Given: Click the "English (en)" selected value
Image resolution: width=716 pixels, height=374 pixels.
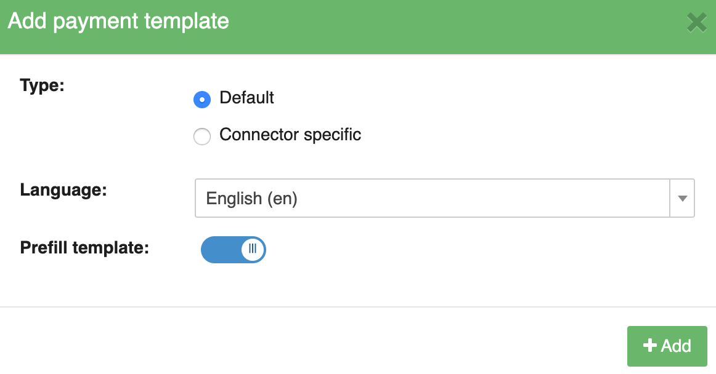Looking at the screenshot, I should pyautogui.click(x=251, y=198).
